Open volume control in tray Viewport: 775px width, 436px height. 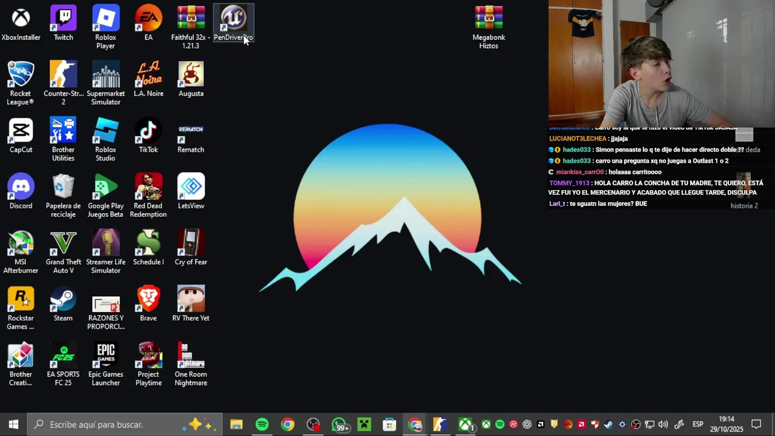[x=663, y=424]
